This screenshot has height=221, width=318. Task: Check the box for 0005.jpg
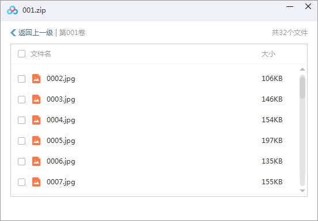pos(21,141)
